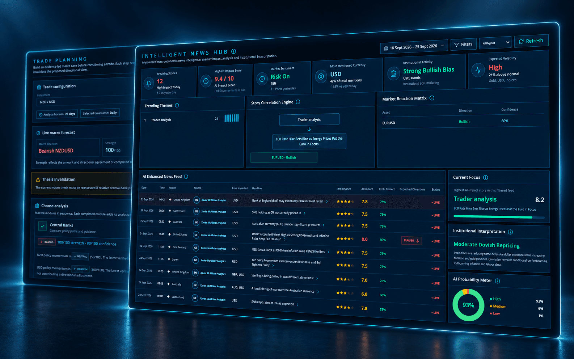Click the AI Enhanced News Feed info icon
The width and height of the screenshot is (574, 359).
coord(186,177)
